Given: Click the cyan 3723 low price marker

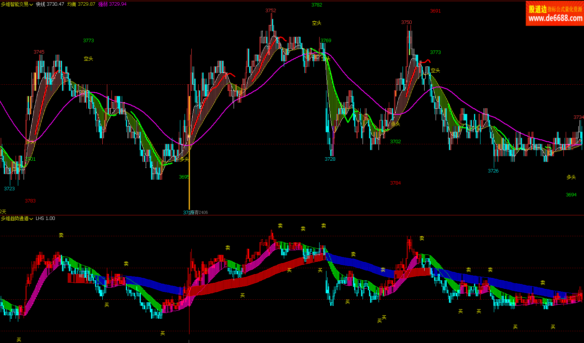Looking at the screenshot, I should [x=10, y=189].
